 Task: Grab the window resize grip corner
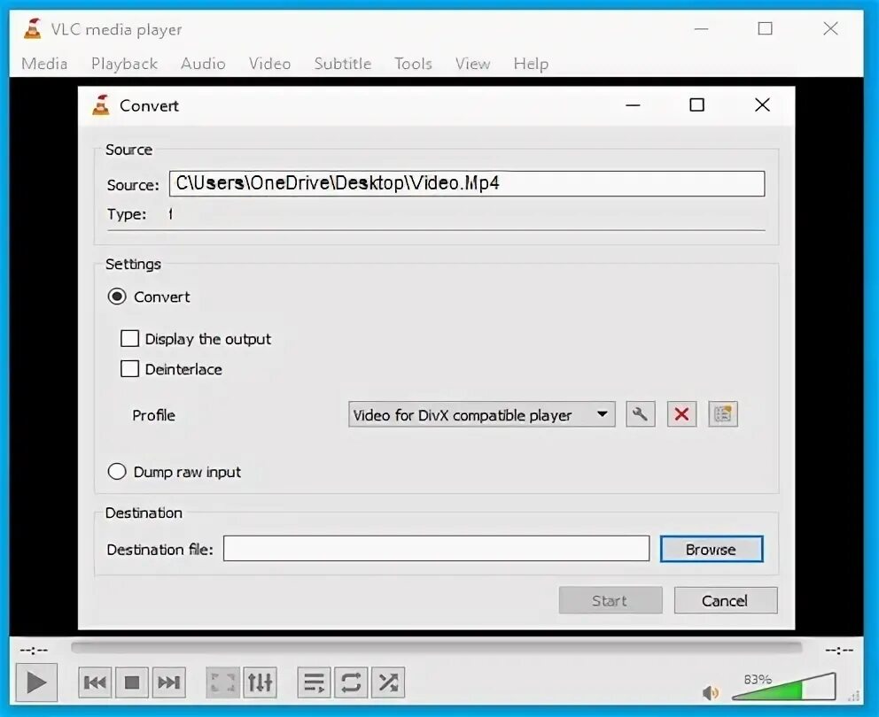click(855, 697)
